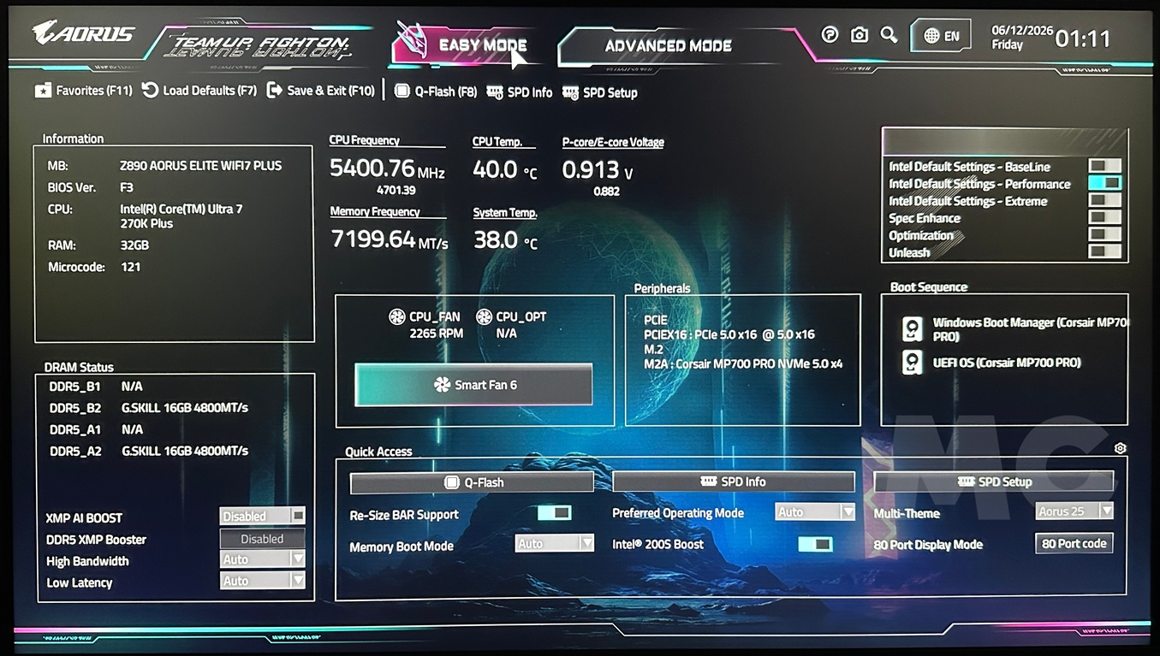Open Quick Access settings gear

coord(1120,448)
